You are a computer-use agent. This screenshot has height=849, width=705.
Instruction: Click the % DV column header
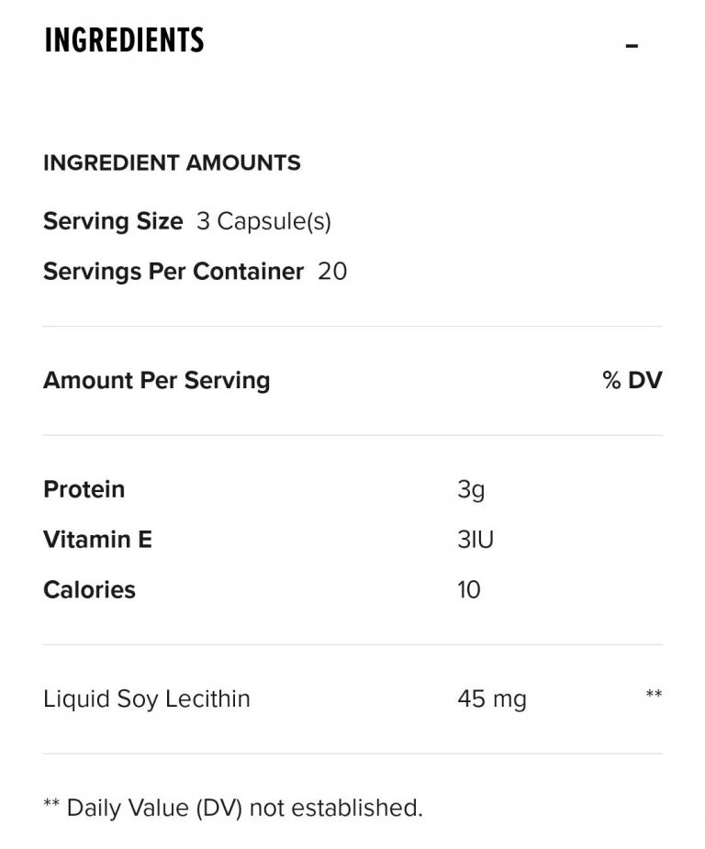(x=632, y=380)
